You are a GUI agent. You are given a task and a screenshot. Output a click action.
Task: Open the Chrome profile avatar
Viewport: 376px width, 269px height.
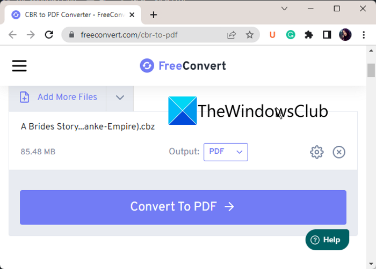pyautogui.click(x=345, y=35)
